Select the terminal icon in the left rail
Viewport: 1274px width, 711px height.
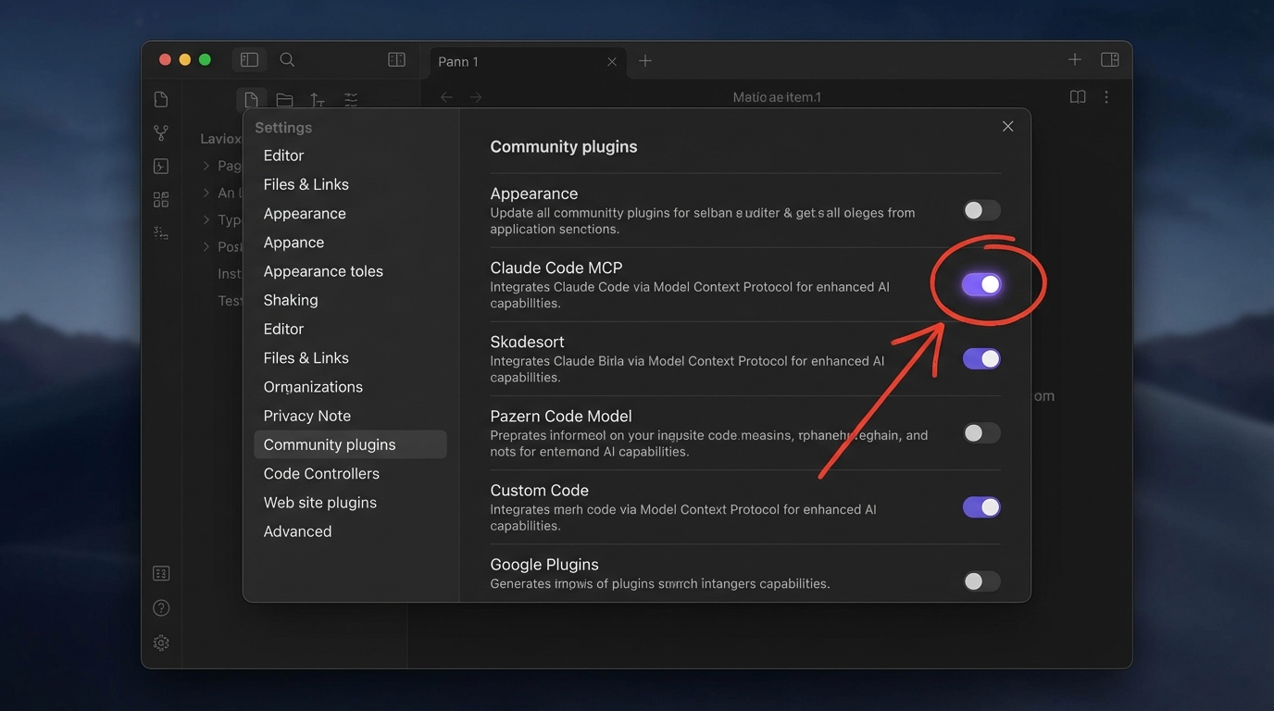click(x=161, y=166)
